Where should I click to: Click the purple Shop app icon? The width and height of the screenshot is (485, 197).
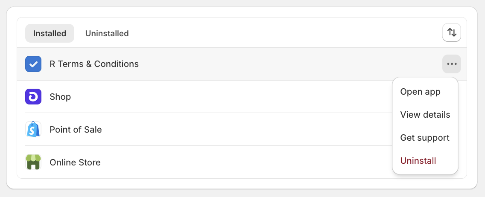(x=33, y=97)
